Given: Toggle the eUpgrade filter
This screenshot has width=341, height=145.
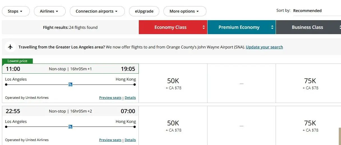Looking at the screenshot, I should tap(144, 11).
